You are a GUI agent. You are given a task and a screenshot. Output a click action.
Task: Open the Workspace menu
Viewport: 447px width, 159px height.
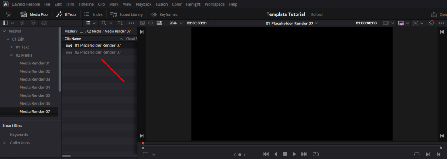coord(215,4)
